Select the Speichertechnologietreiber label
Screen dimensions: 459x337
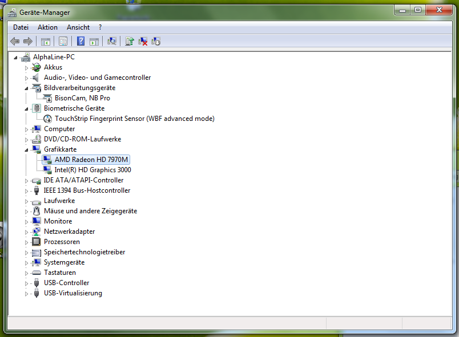coord(84,252)
